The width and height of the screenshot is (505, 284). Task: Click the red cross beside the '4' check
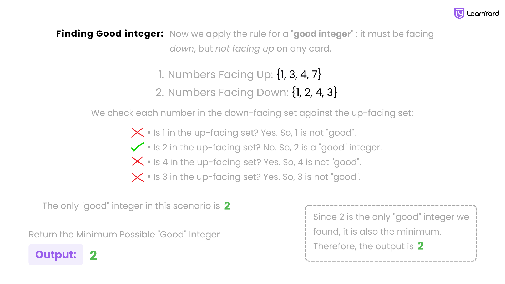click(138, 161)
